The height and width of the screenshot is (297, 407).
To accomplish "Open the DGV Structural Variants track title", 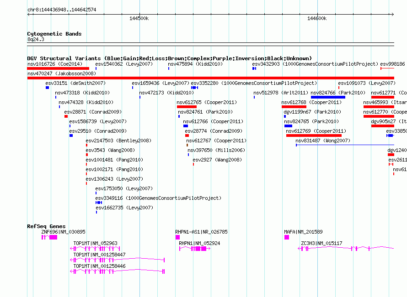I will [169, 58].
